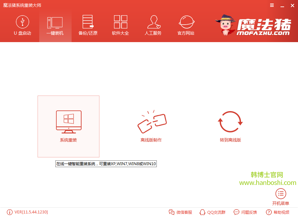Open the 官方网站 official site
The height and width of the screenshot is (217, 298).
186,26
